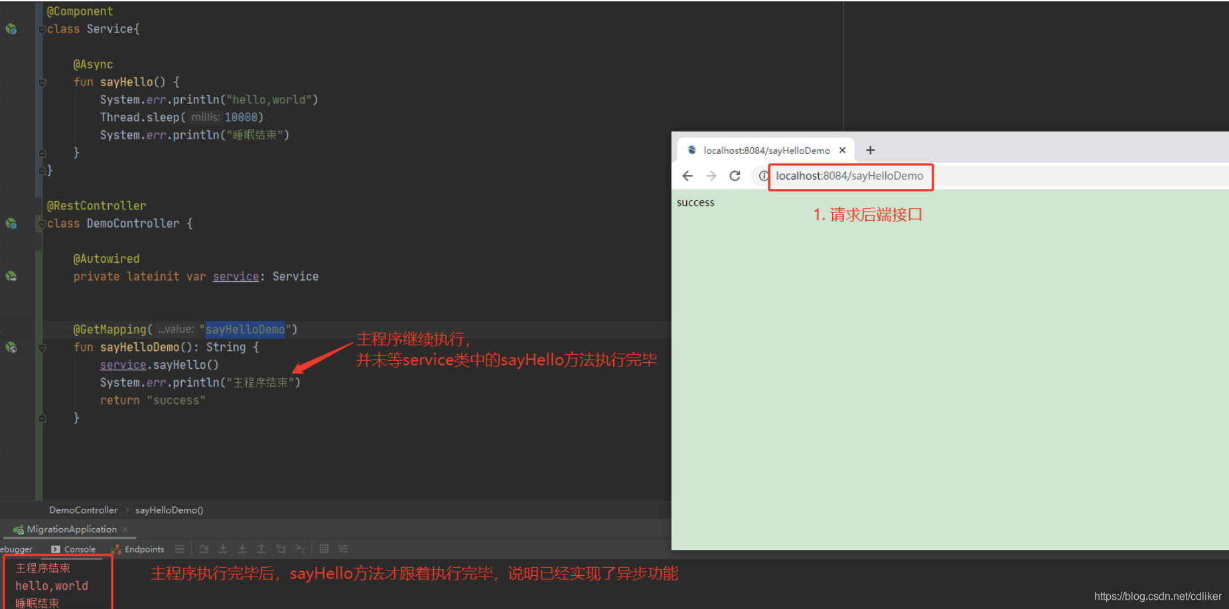The width and height of the screenshot is (1229, 609).
Task: Click the @Component annotation
Action: (80, 11)
